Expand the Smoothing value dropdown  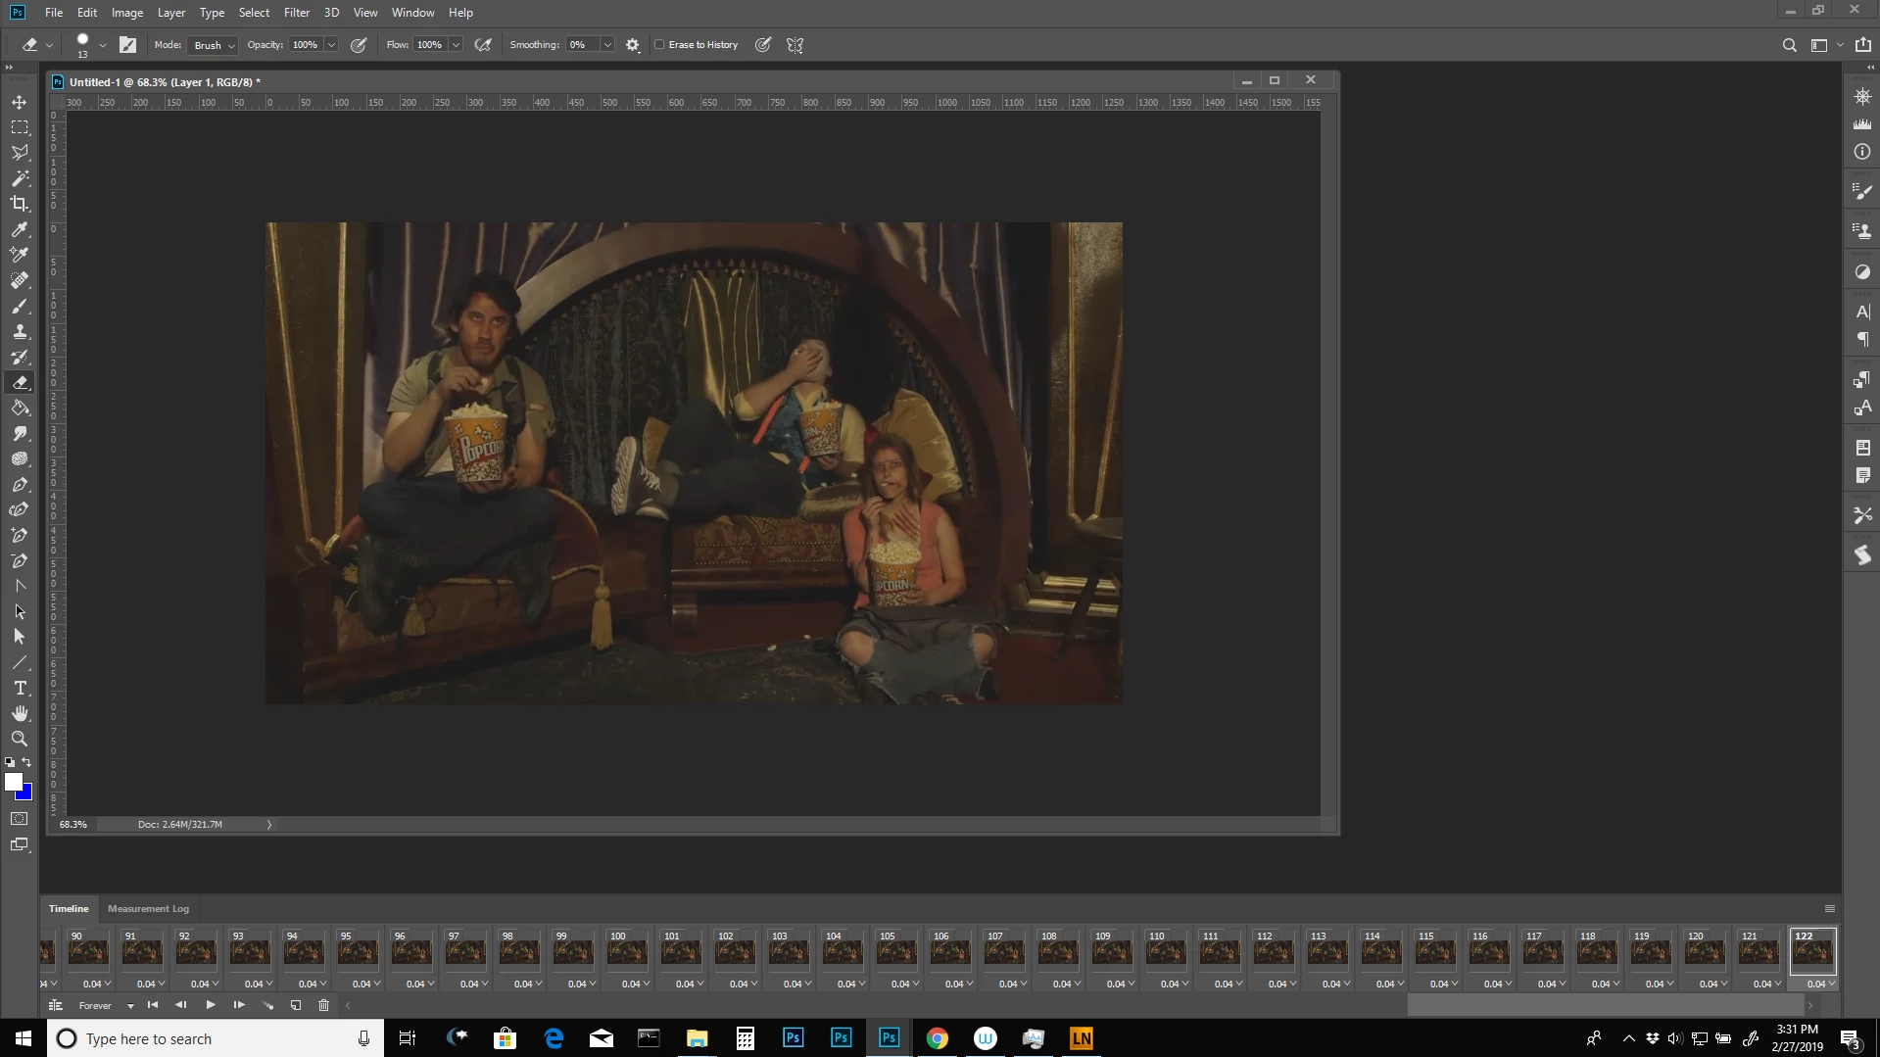click(x=607, y=45)
